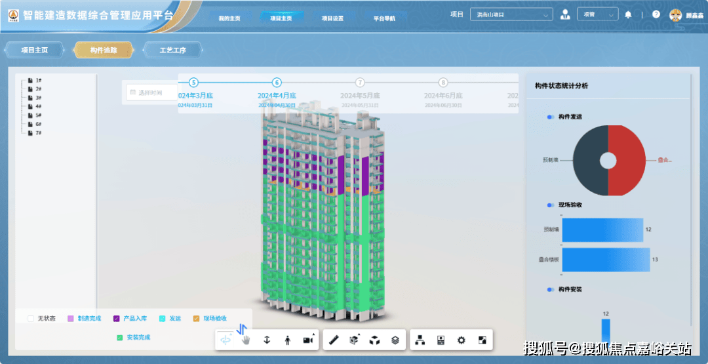This screenshot has height=364, width=708.
Task: Open the camera tool dropdown
Action: [x=308, y=340]
